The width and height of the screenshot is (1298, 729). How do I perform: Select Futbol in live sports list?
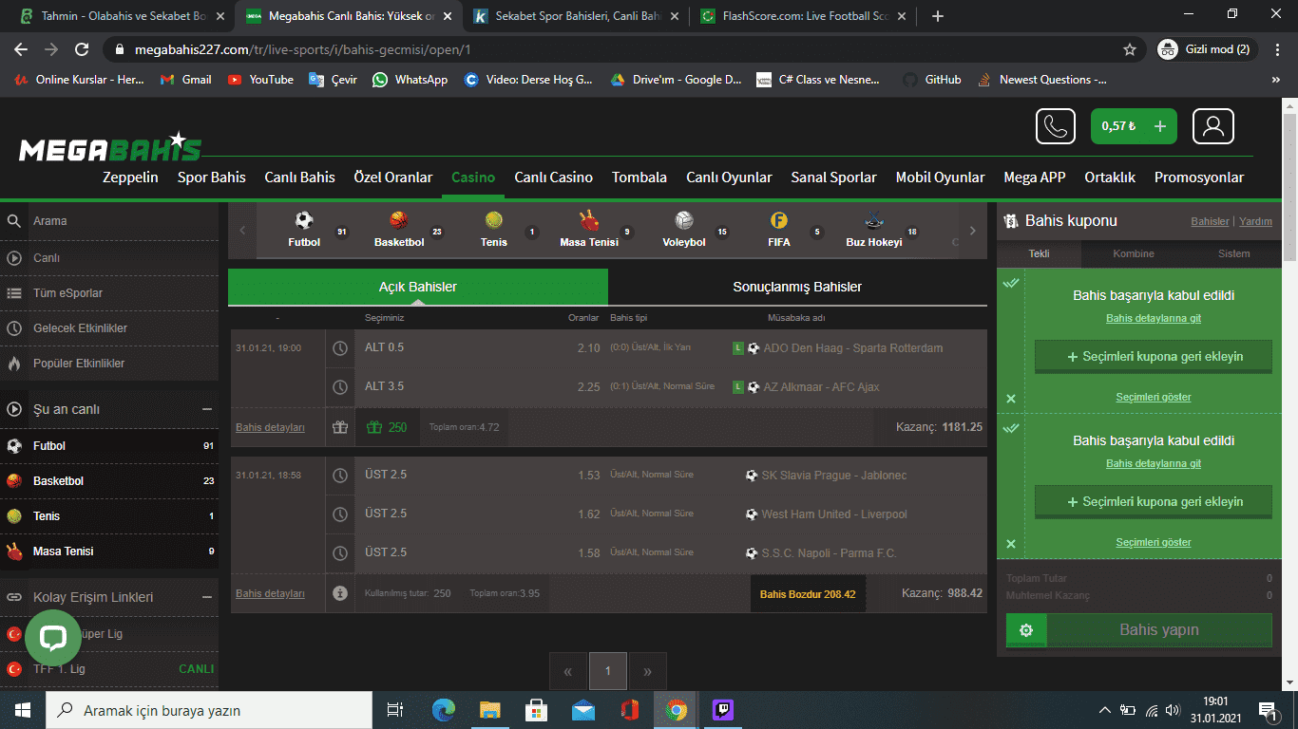109,445
